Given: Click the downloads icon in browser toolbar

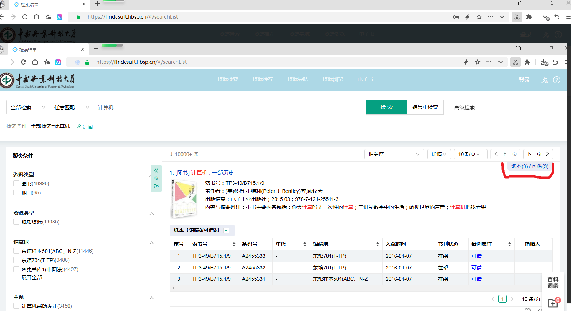Looking at the screenshot, I should click(544, 62).
